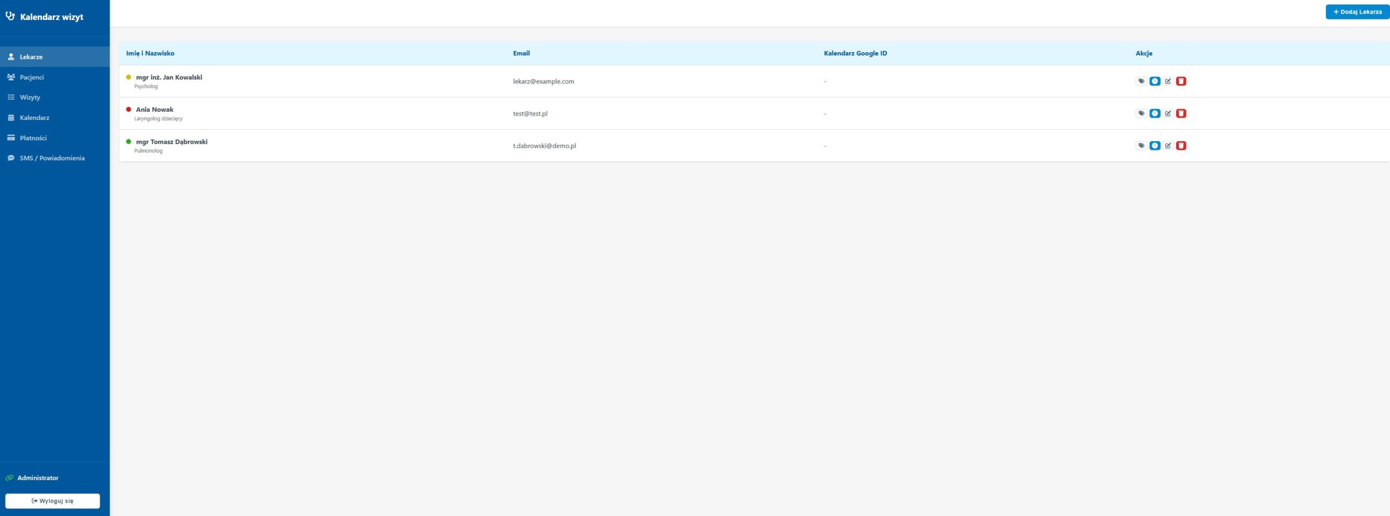Image resolution: width=1390 pixels, height=516 pixels.
Task: Click the tags icon for Tomasz Dąbrowski
Action: tap(1141, 145)
